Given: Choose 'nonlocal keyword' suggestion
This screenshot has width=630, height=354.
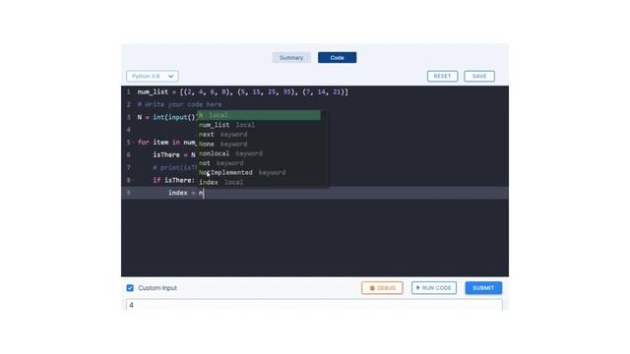Looking at the screenshot, I should pos(259,153).
